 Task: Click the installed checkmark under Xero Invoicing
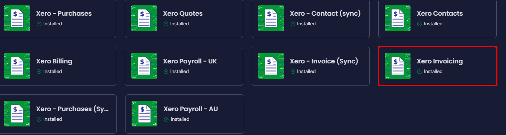coord(419,72)
